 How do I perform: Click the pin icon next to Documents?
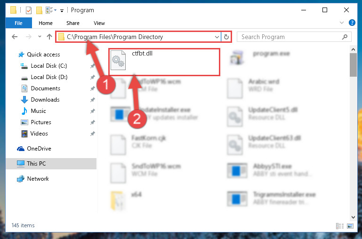93,88
